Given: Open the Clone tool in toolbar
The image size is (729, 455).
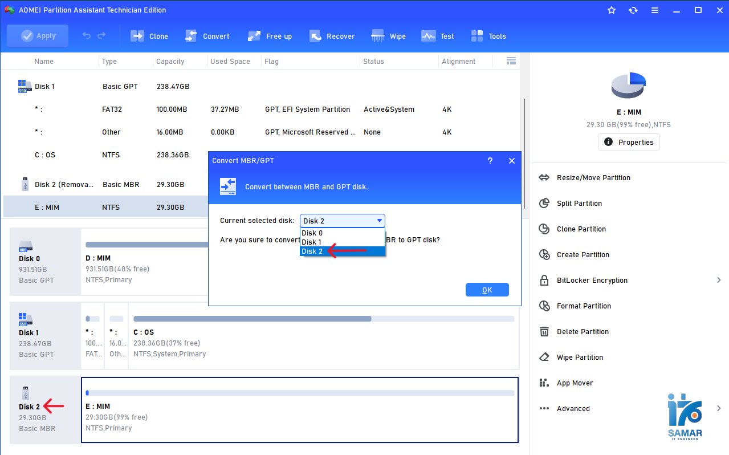Looking at the screenshot, I should 149,36.
